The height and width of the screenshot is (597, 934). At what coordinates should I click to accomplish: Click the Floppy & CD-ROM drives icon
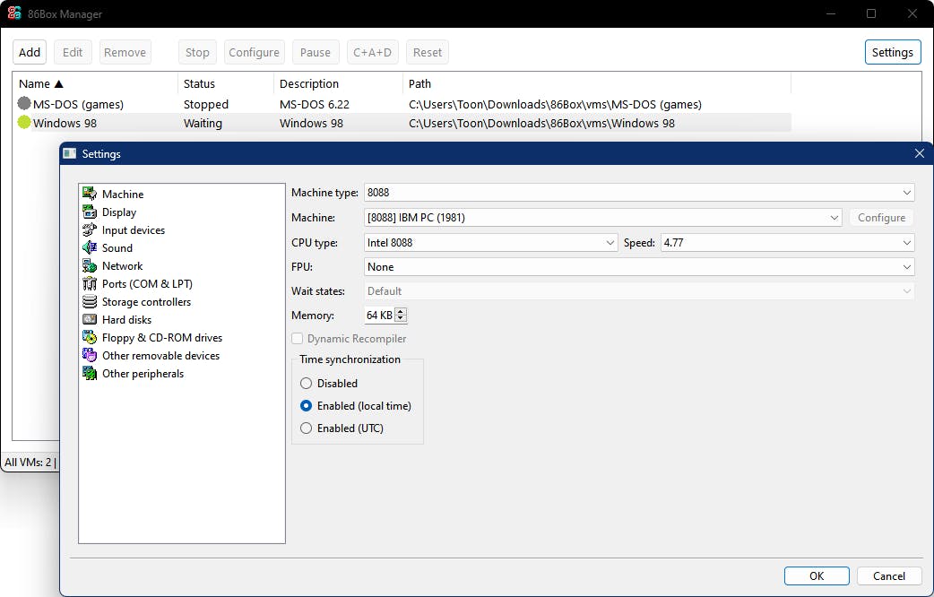coord(90,337)
